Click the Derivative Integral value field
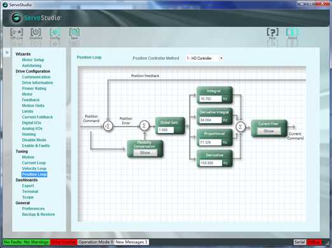The height and width of the screenshot is (248, 332). pyautogui.click(x=211, y=120)
